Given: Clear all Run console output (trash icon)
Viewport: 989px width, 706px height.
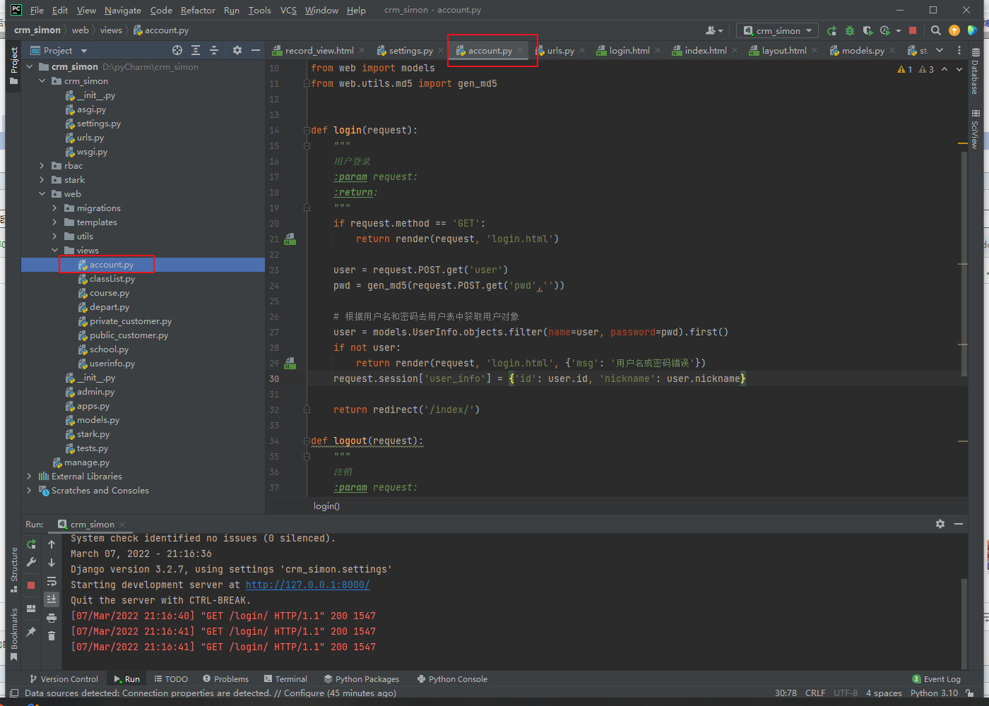Looking at the screenshot, I should click(52, 636).
